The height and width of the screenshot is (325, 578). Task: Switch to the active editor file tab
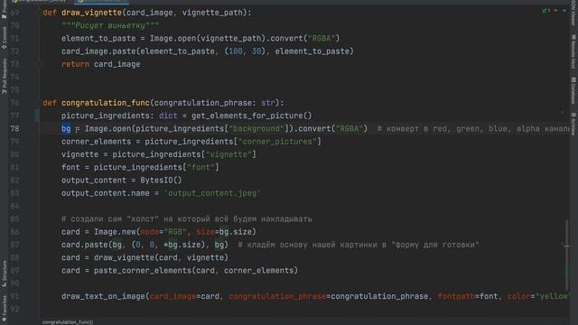click(101, 2)
